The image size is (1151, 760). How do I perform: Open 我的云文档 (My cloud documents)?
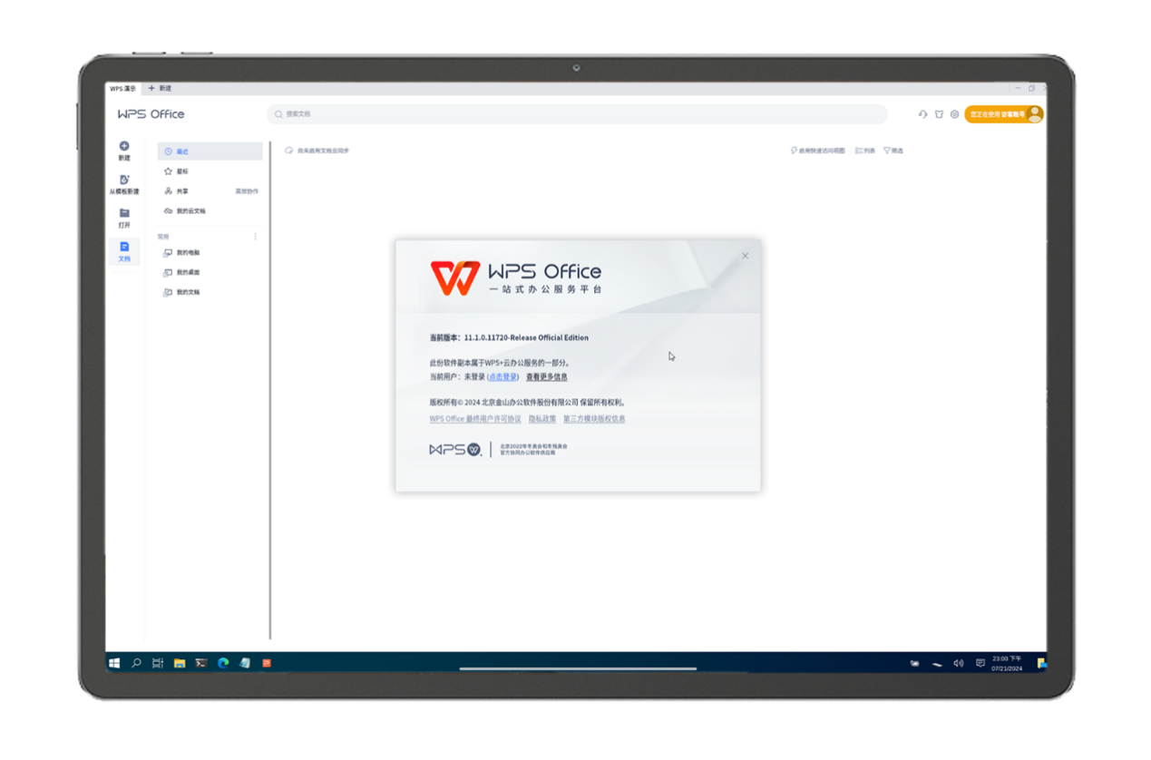tap(190, 211)
